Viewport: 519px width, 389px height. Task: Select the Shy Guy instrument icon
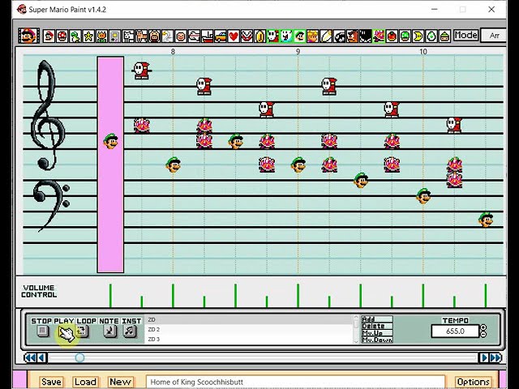tap(273, 36)
